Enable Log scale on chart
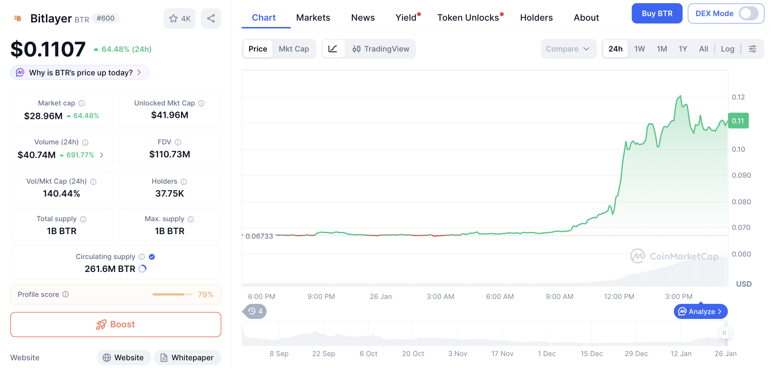The height and width of the screenshot is (368, 771). coord(728,49)
